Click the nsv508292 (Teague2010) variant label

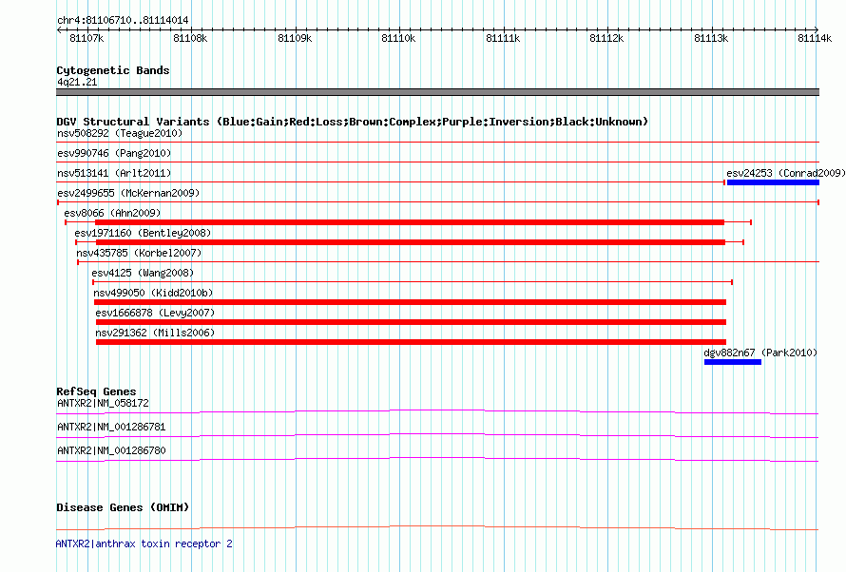pos(120,133)
